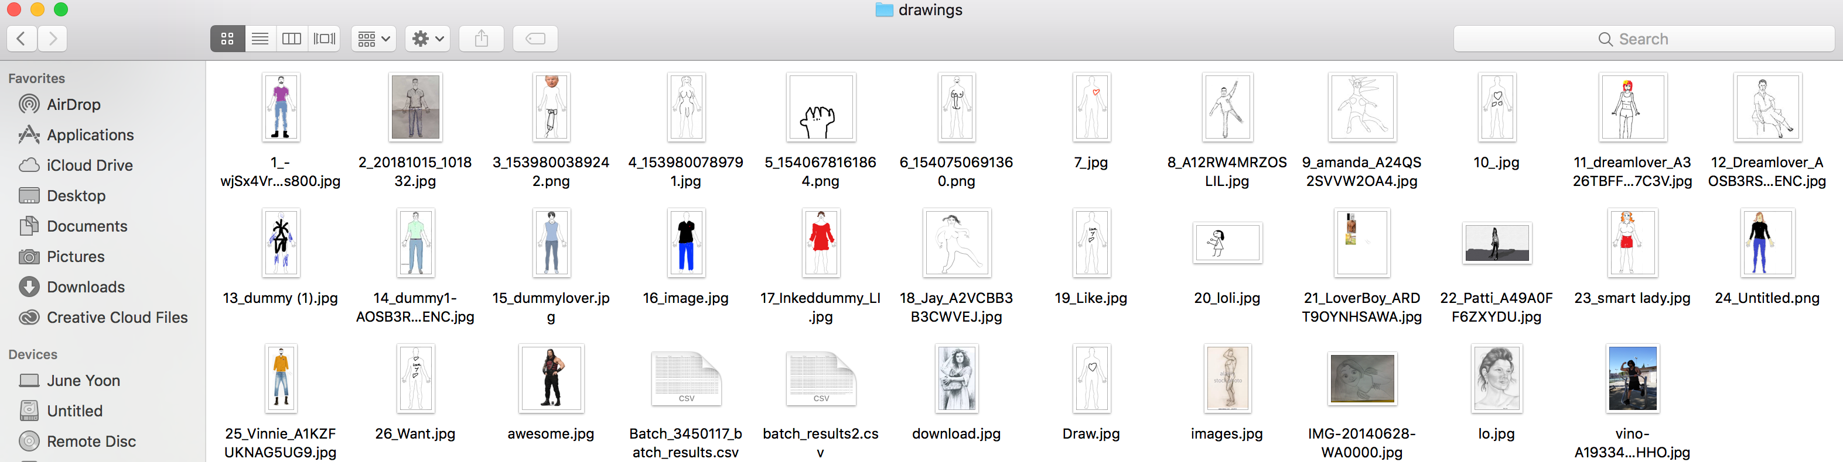
Task: Select file 20_loli.jpg
Action: coord(1227,243)
